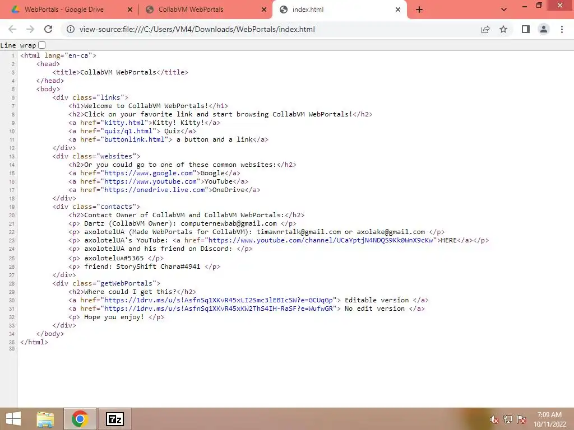Expand the tab search chevron
Screen dimensions: 574x430
504,10
